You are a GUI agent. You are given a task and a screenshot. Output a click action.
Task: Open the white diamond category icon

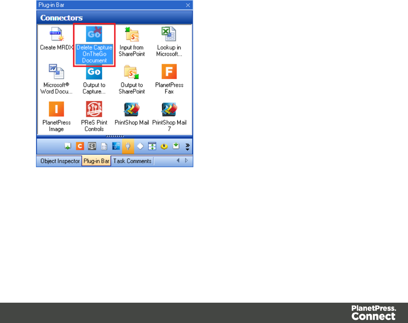coord(140,147)
